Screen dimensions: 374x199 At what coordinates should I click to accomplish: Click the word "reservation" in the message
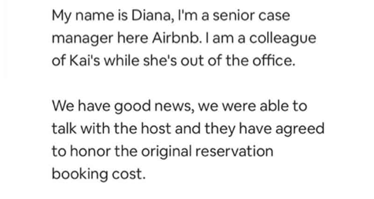234,151
